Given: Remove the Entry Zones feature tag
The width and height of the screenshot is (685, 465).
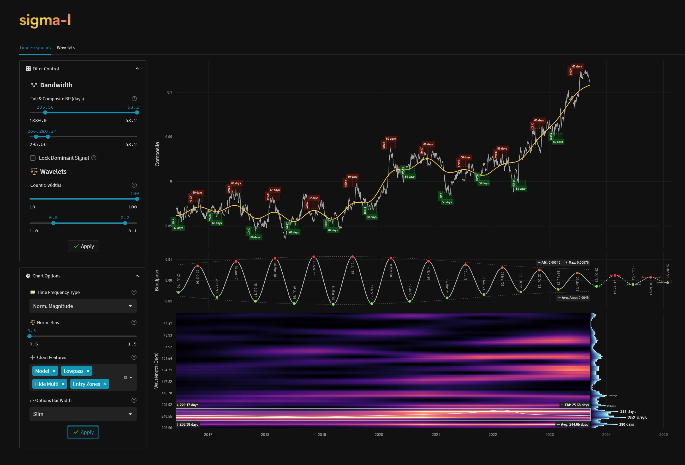Looking at the screenshot, I should pyautogui.click(x=105, y=384).
